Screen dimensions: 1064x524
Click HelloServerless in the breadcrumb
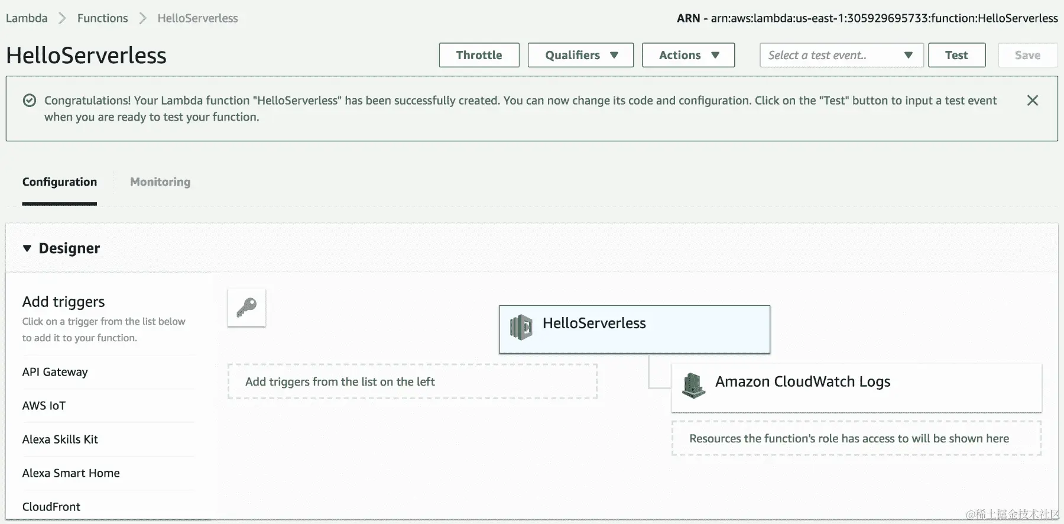197,18
